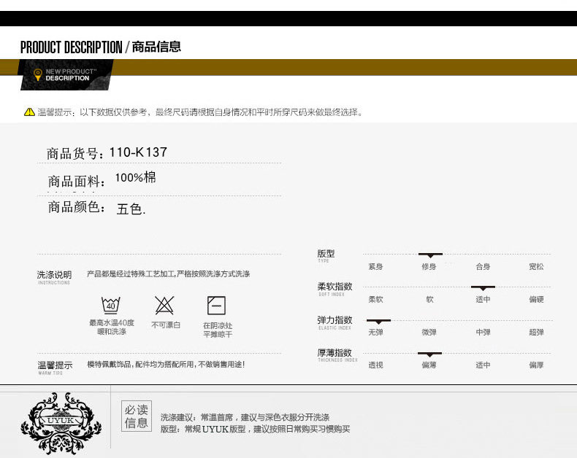The height and width of the screenshot is (458, 577).
Task: Click the 超弹 elasticity option text
Action: pos(536,333)
